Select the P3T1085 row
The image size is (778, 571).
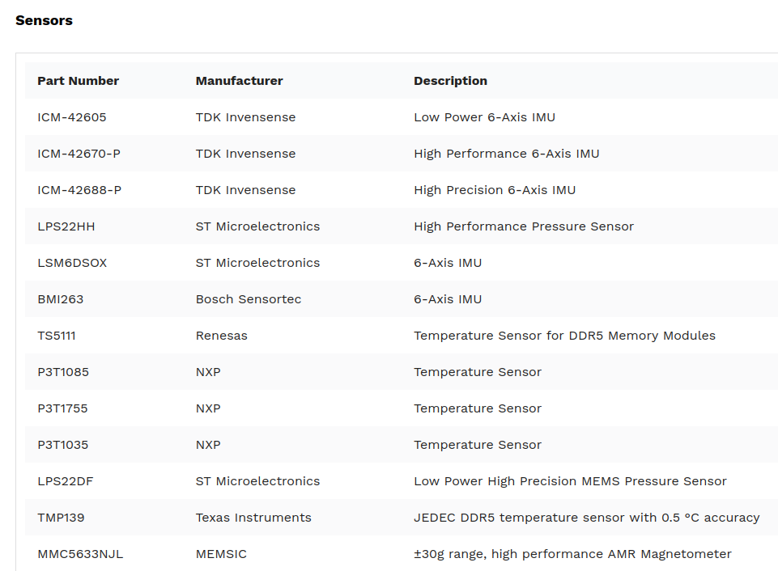tap(402, 372)
